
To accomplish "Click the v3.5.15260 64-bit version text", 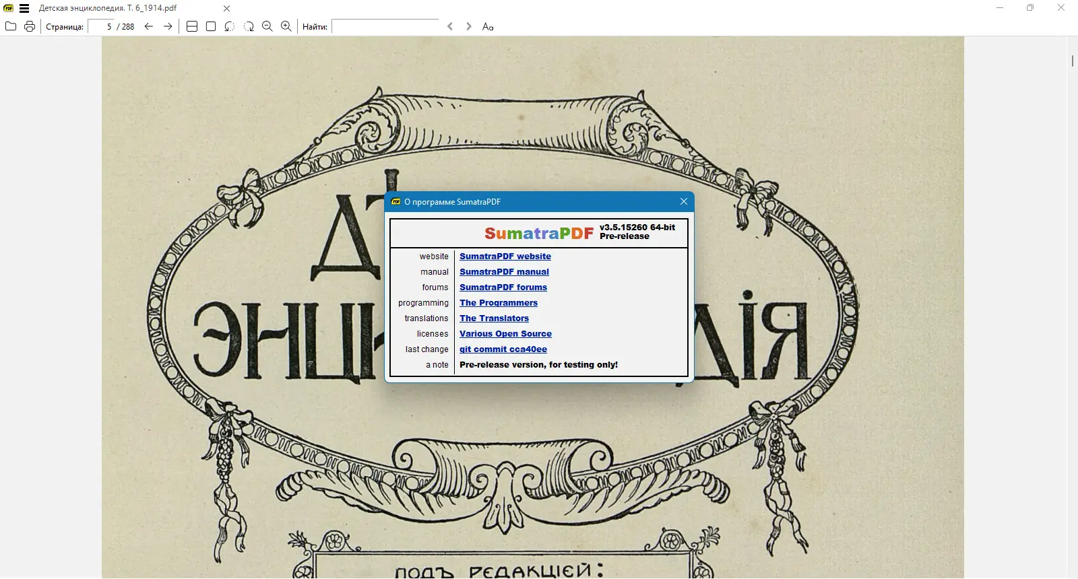I will tap(637, 228).
